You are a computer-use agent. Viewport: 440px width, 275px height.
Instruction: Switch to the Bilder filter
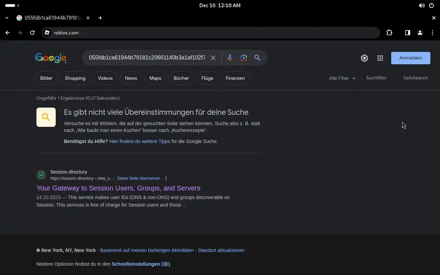point(46,78)
